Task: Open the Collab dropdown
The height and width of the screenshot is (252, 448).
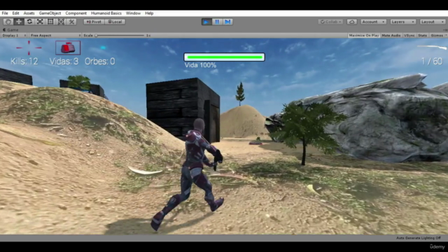Action: (x=330, y=22)
